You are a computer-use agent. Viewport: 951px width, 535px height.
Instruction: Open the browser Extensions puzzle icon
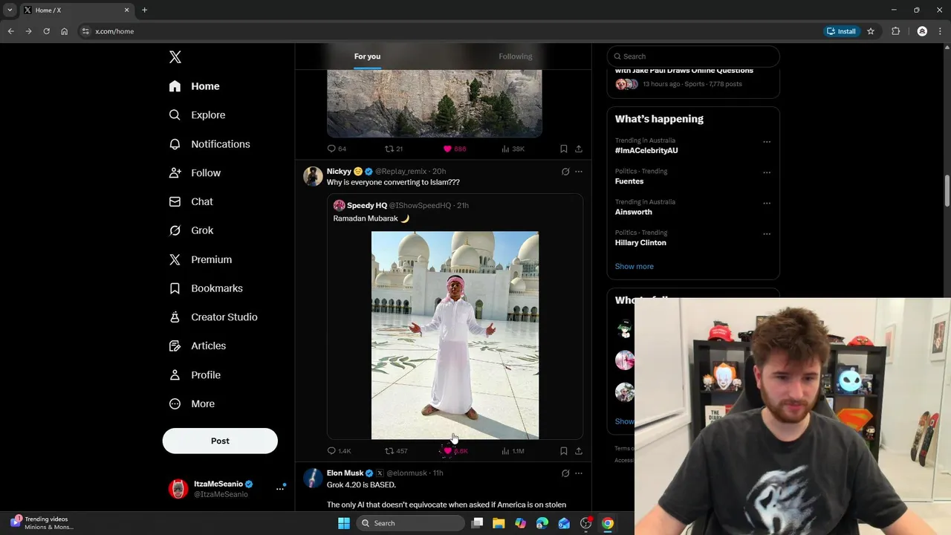click(895, 31)
